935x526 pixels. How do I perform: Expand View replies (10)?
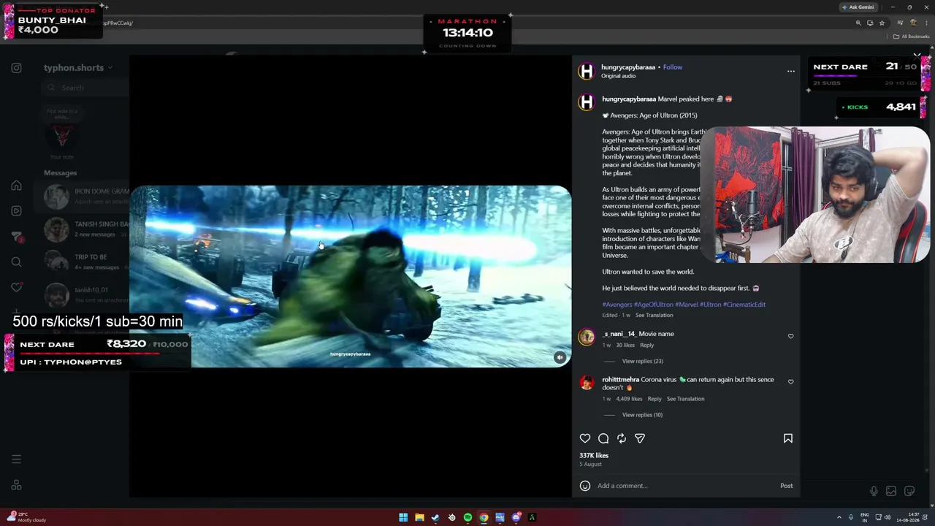pos(642,415)
